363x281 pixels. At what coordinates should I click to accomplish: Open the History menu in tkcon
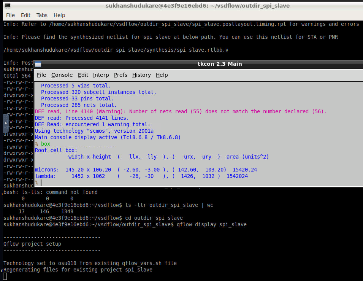click(141, 75)
